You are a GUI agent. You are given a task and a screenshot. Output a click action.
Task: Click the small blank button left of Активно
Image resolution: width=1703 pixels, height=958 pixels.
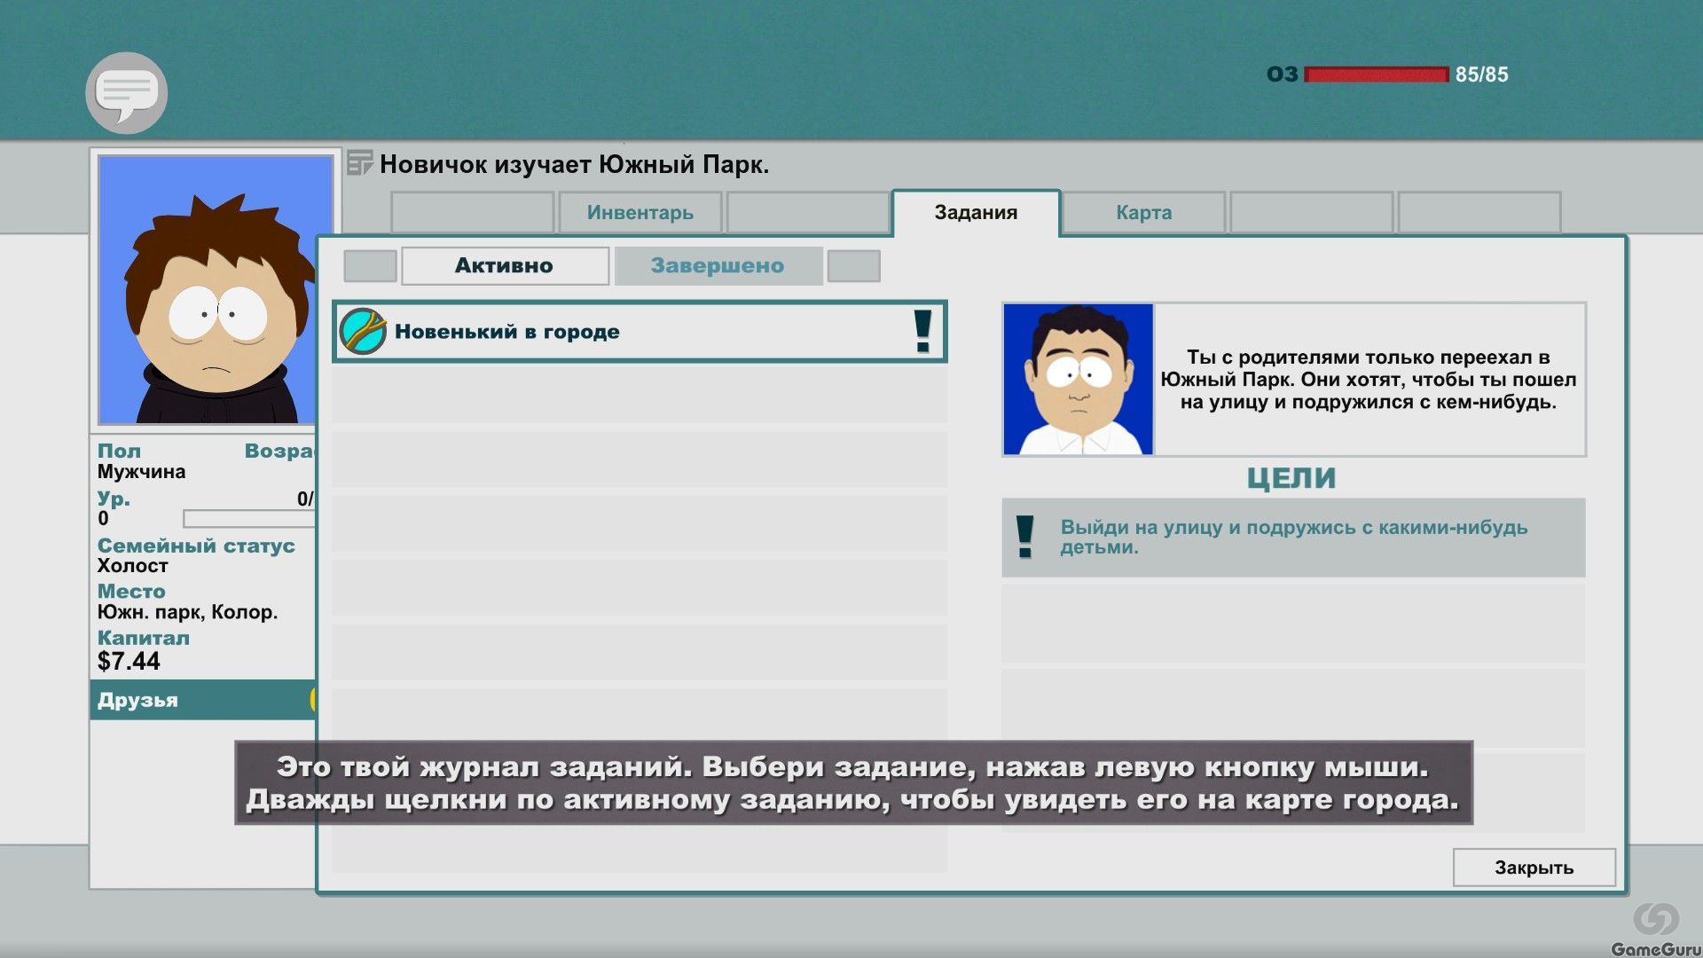coord(370,266)
